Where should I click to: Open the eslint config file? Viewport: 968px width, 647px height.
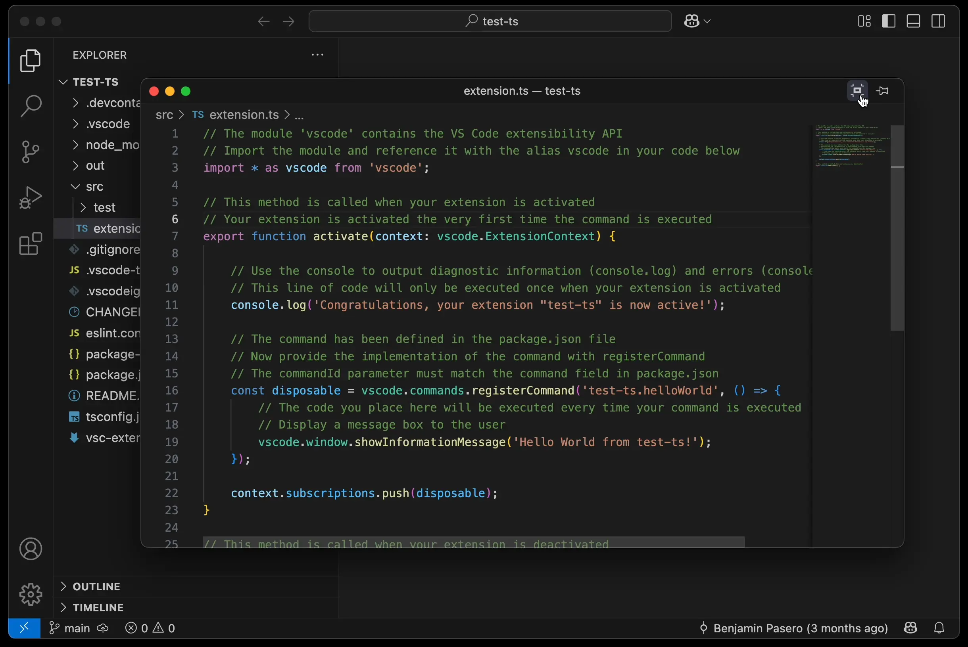98,333
